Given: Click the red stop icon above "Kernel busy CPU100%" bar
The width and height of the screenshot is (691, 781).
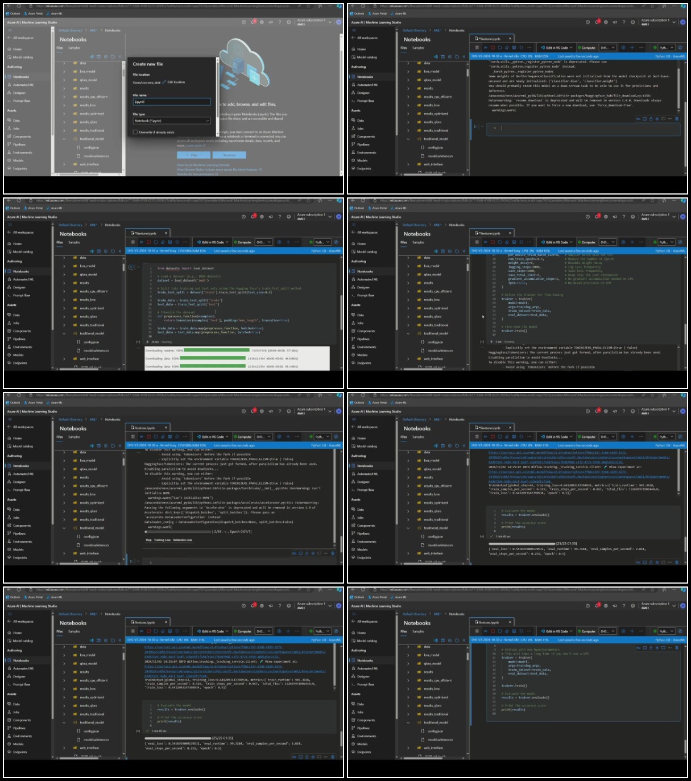Looking at the screenshot, I should (148, 437).
